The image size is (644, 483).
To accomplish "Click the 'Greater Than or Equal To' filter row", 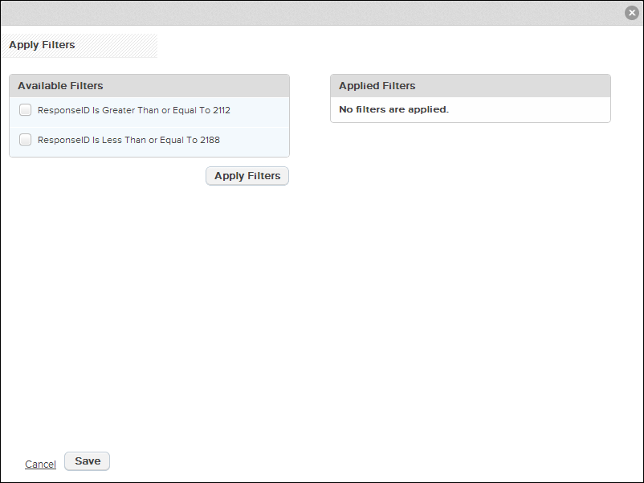I will (x=149, y=112).
